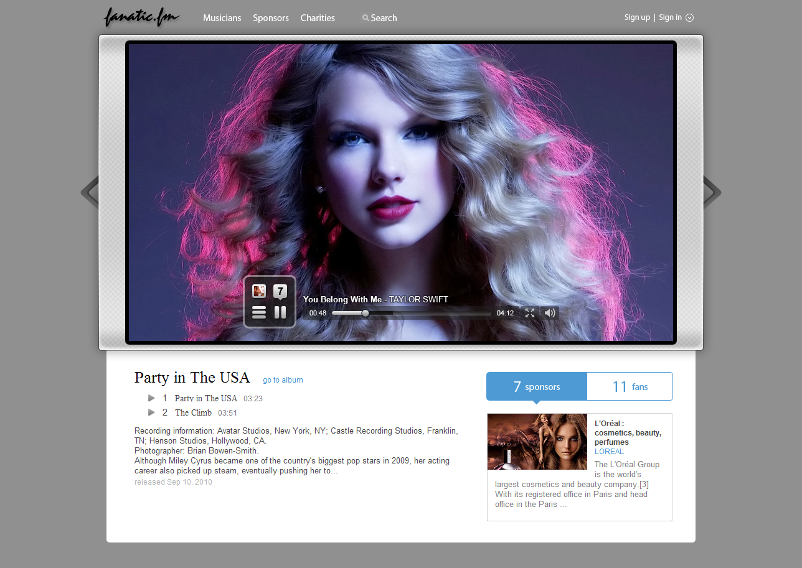The height and width of the screenshot is (568, 802).
Task: Go to the previous slide with left arrow
Action: [90, 192]
